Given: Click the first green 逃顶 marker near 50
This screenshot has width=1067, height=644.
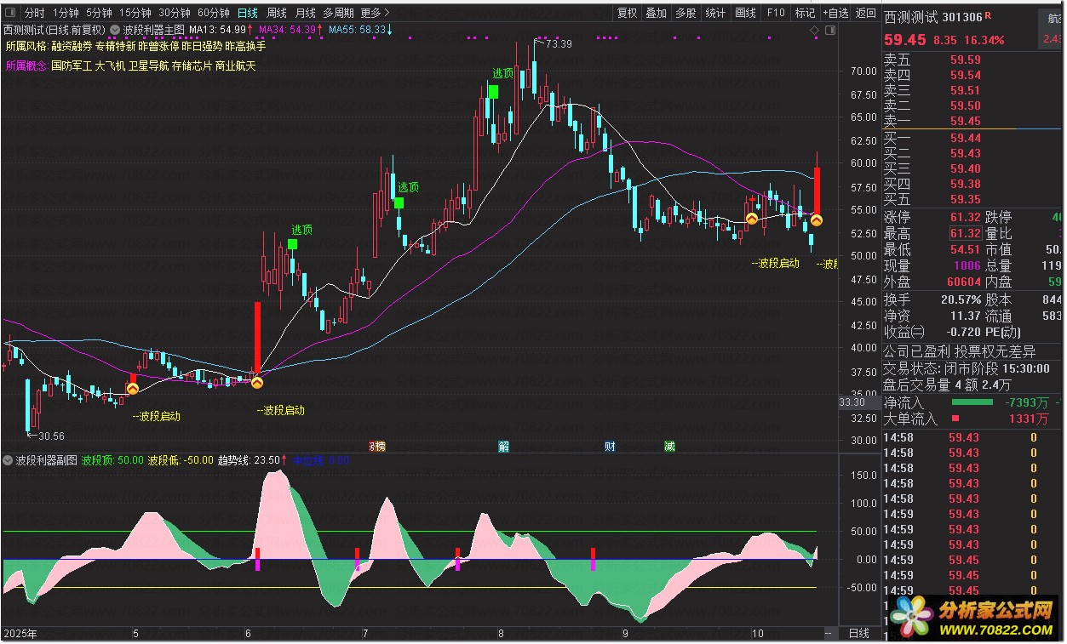Looking at the screenshot, I should (292, 244).
